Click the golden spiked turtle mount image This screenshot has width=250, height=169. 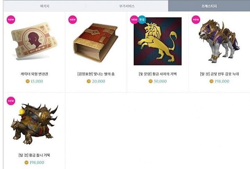point(34,123)
